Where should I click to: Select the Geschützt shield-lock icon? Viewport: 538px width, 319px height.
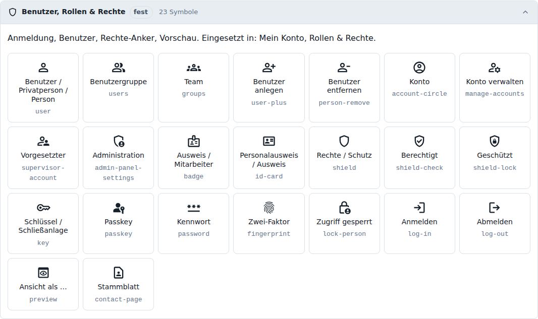(495, 141)
